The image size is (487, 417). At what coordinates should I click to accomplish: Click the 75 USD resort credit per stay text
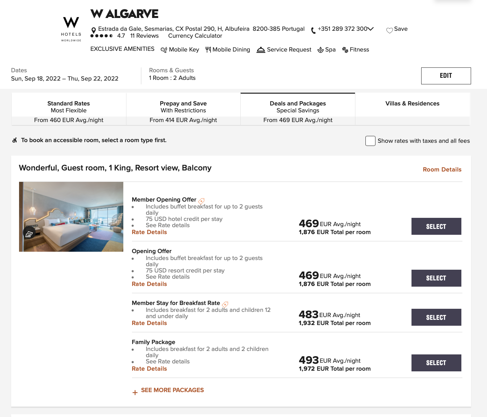tap(185, 270)
